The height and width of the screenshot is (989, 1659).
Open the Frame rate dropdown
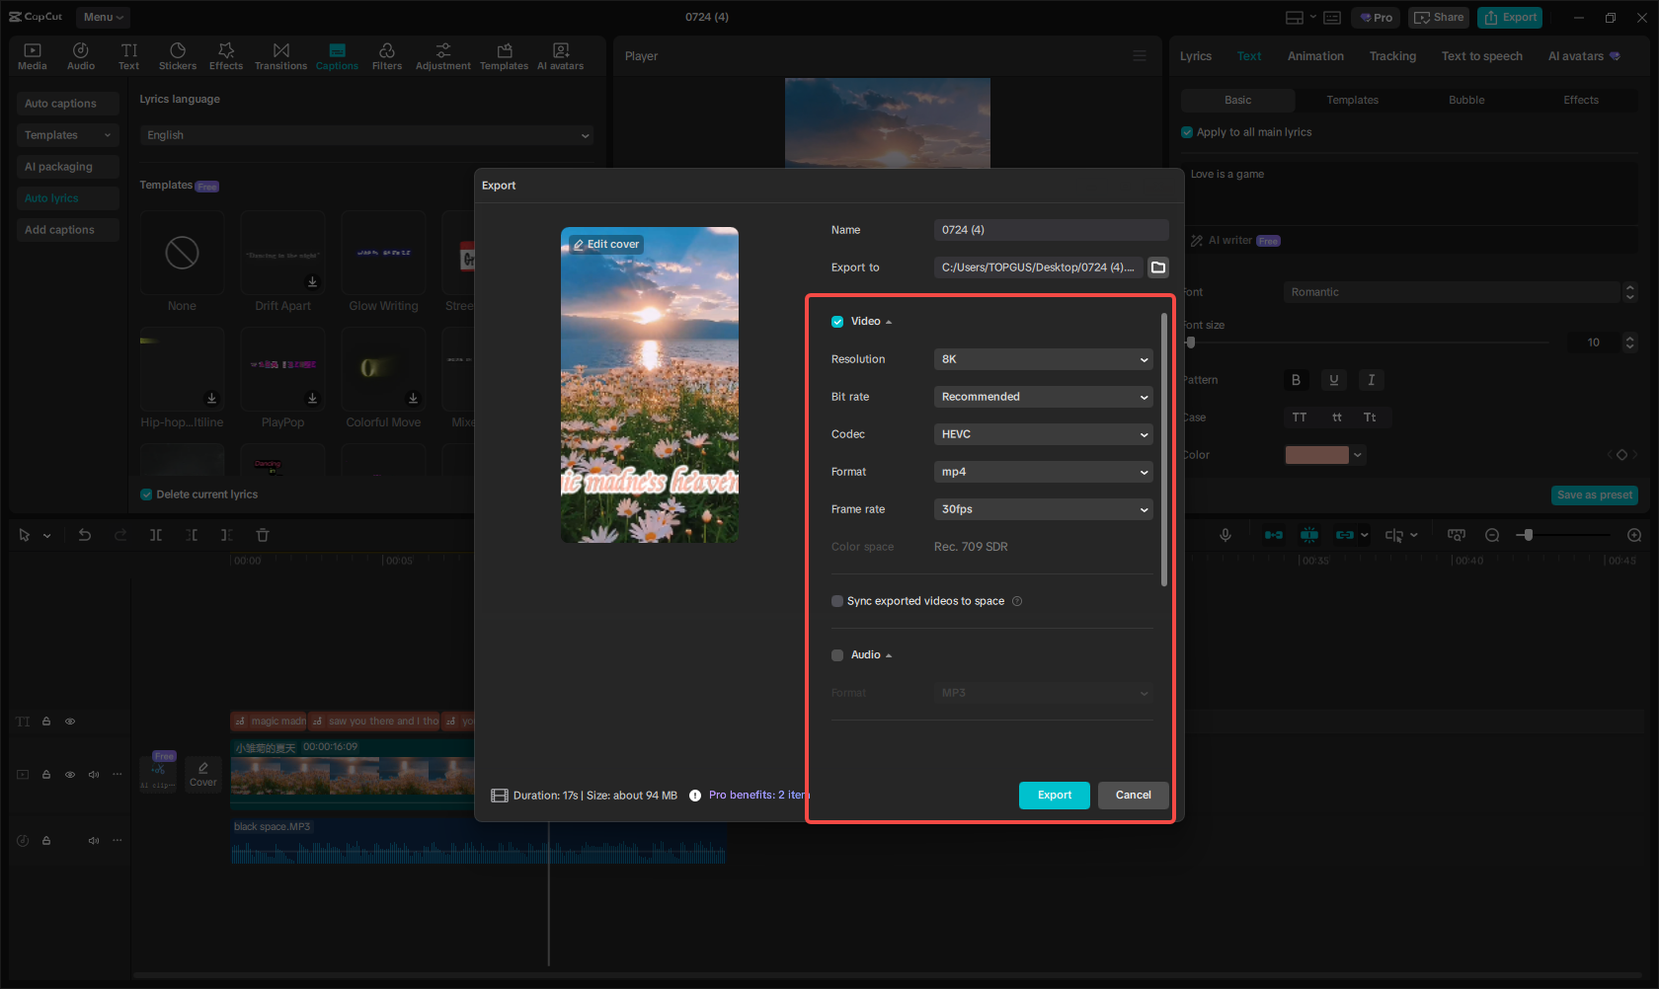click(1043, 509)
